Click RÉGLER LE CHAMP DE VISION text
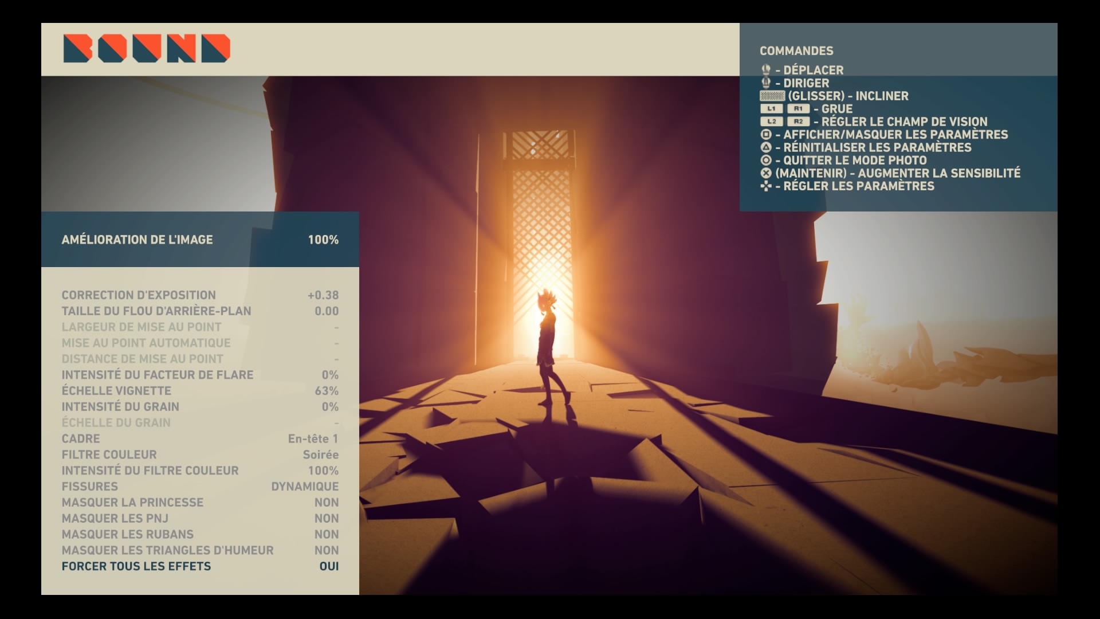This screenshot has width=1100, height=619. (904, 122)
